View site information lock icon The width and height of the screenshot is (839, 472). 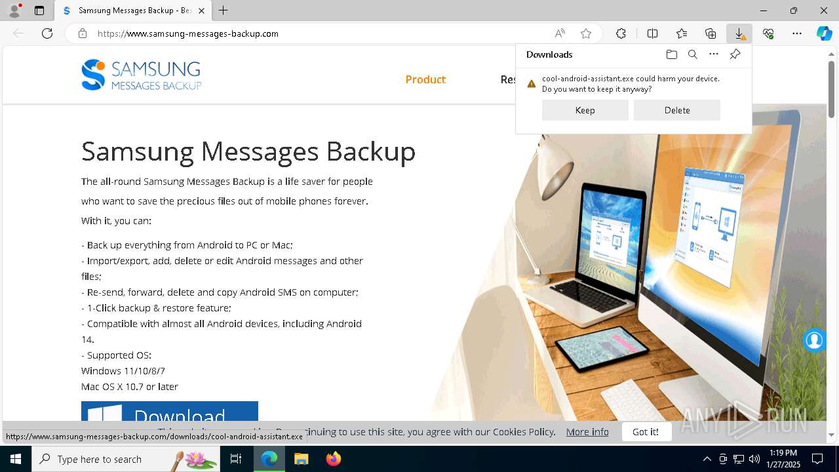coord(83,33)
